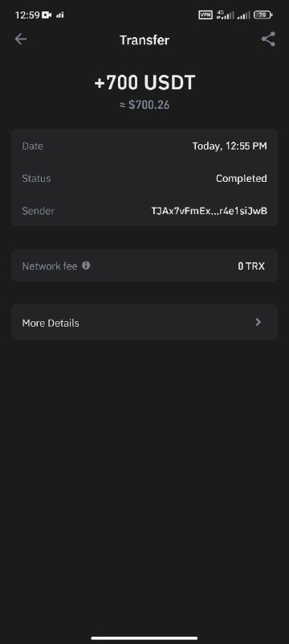Tap the +700 USDT amount

pyautogui.click(x=144, y=83)
